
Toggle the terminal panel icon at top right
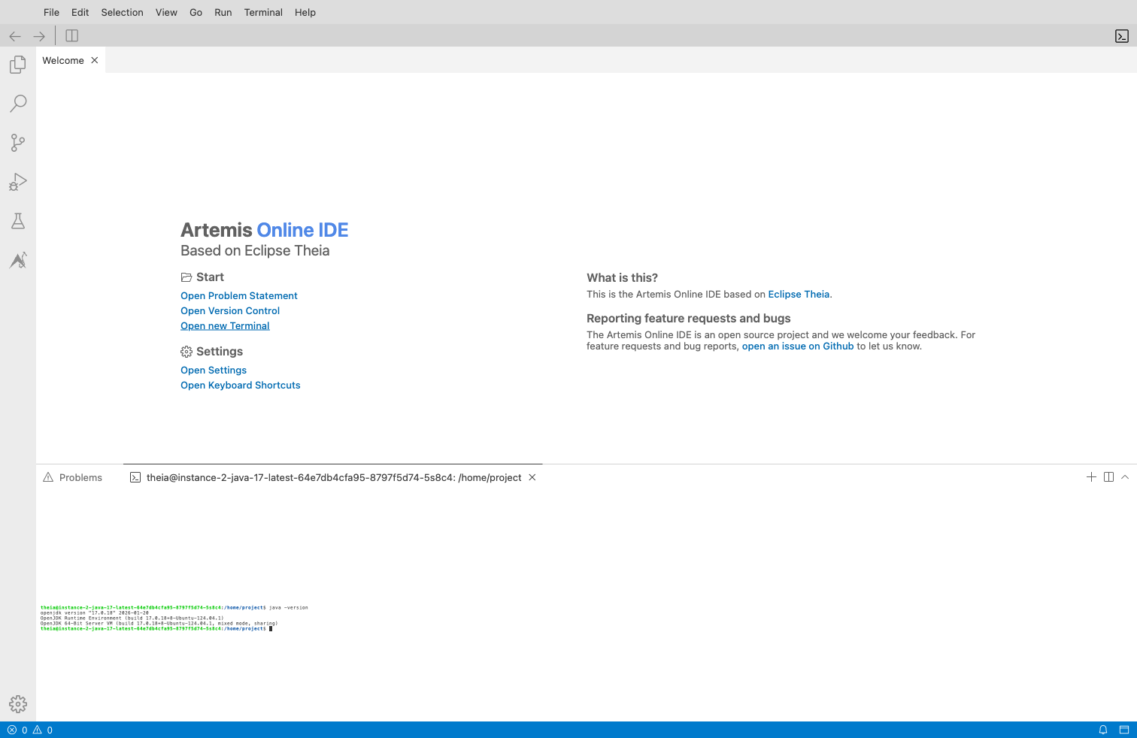tap(1122, 36)
